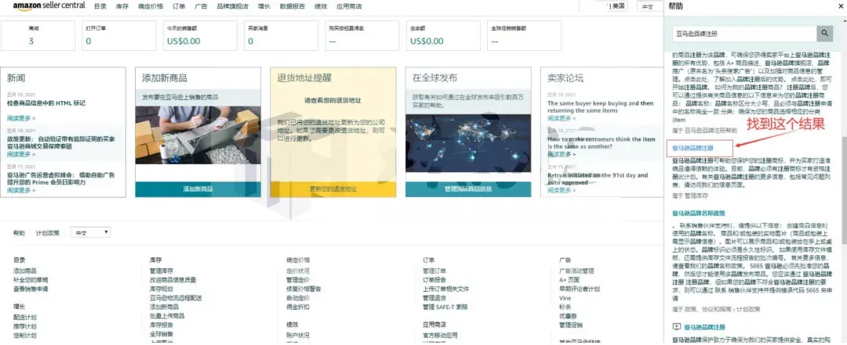Expand the footer 中文 language dropdown
Image resolution: width=847 pixels, height=345 pixels.
pyautogui.click(x=91, y=232)
